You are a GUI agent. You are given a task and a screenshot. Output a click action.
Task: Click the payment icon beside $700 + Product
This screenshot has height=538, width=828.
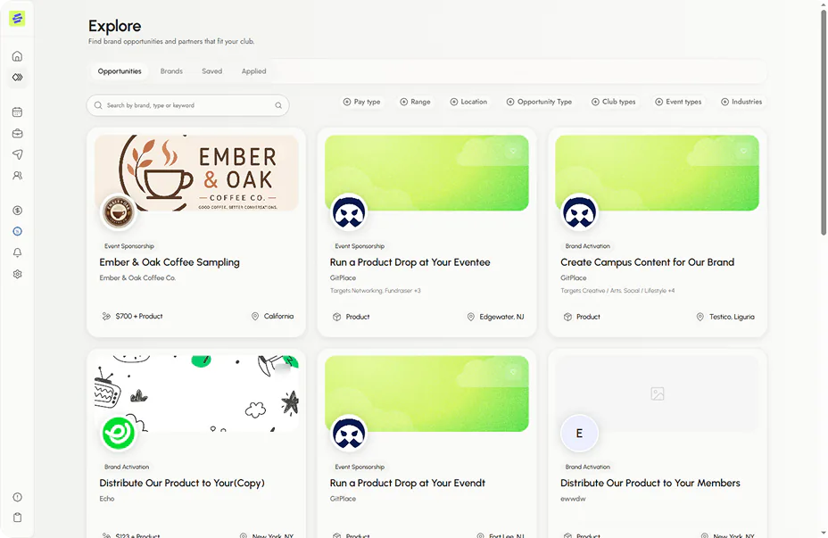click(106, 316)
